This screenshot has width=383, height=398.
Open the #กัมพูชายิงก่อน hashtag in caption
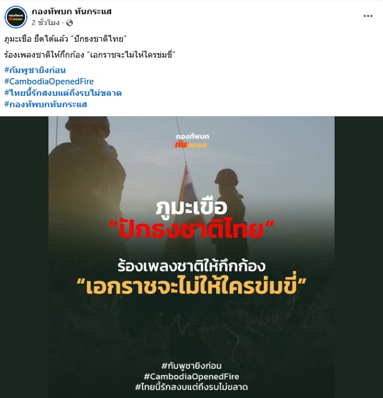(35, 70)
